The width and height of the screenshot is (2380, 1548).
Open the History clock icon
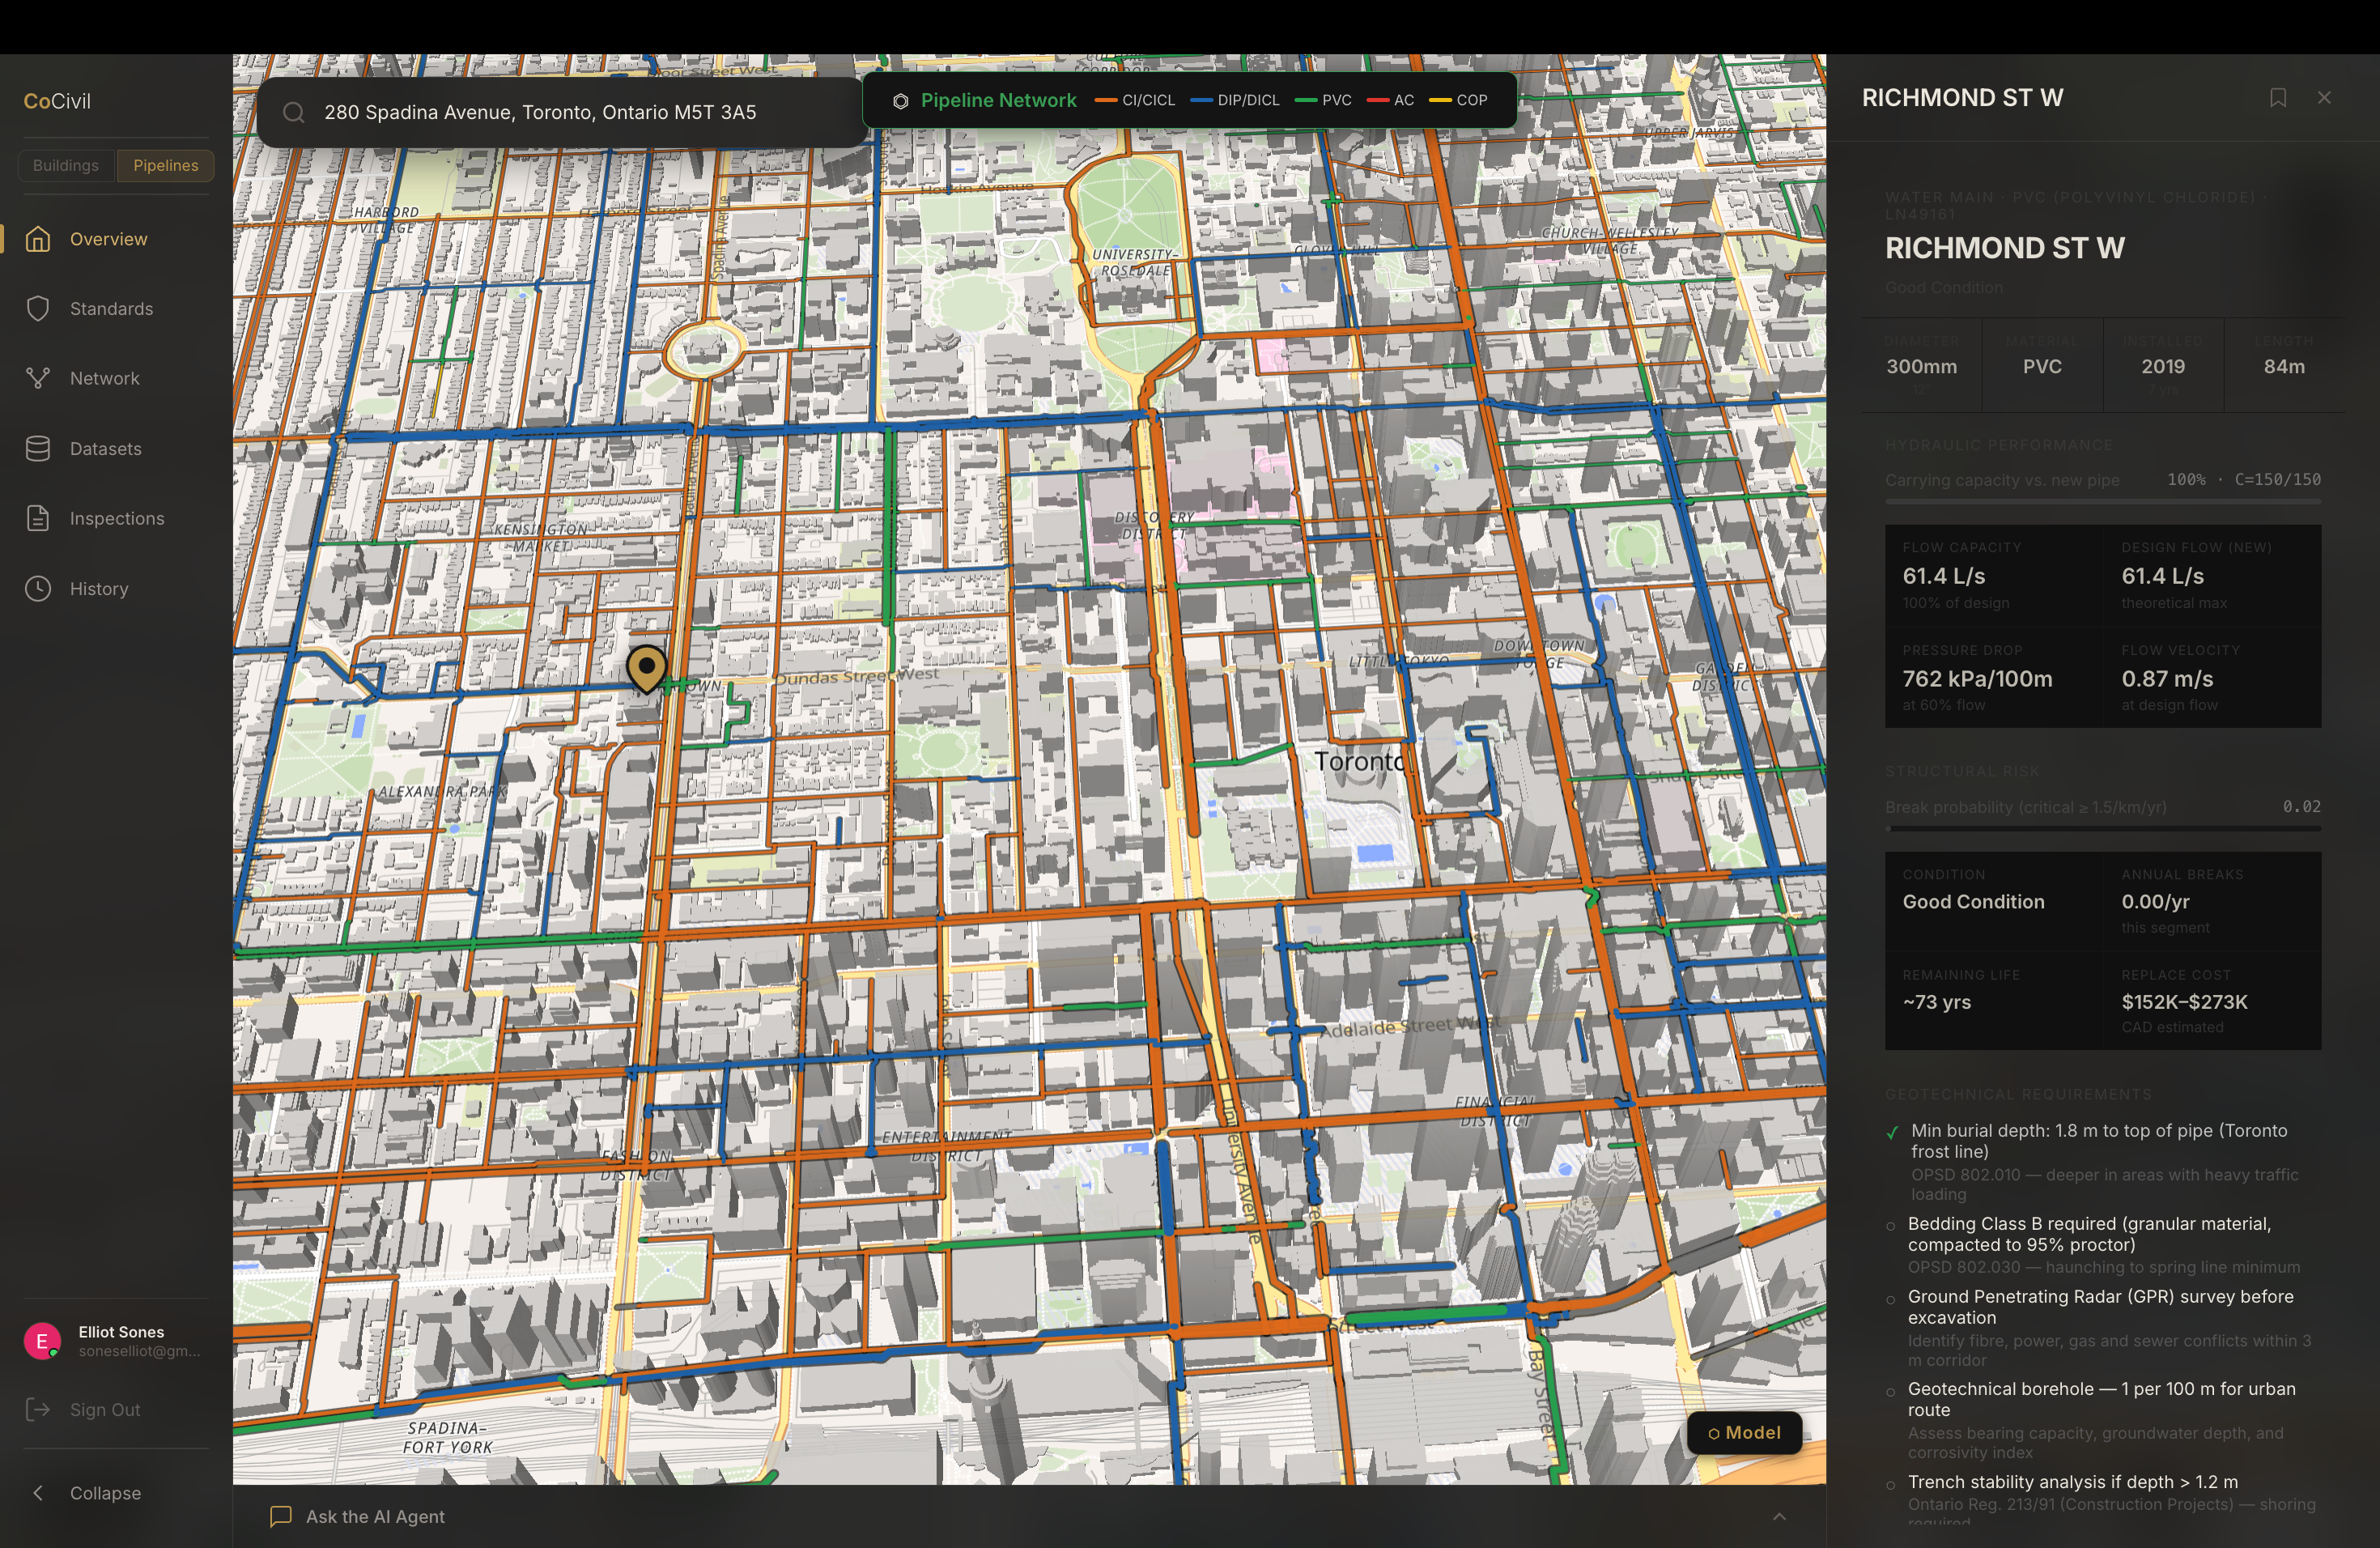click(x=38, y=589)
